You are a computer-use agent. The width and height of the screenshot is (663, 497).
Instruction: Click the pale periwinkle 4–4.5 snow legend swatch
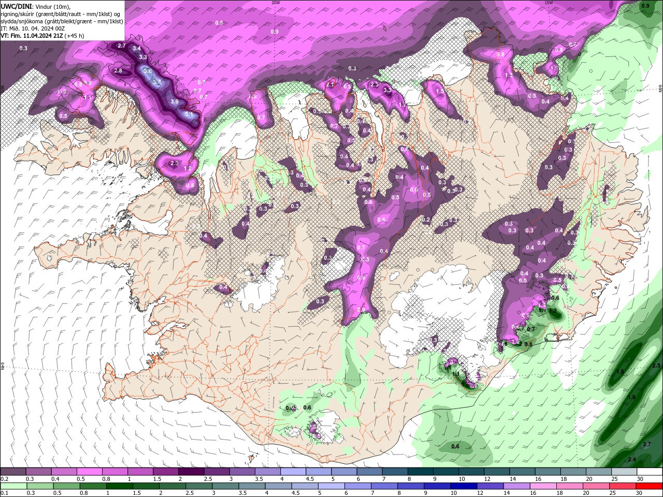[x=293, y=472]
